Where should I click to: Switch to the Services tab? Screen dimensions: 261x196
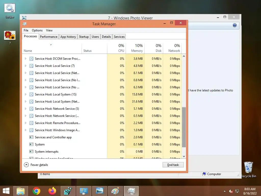pos(119,37)
